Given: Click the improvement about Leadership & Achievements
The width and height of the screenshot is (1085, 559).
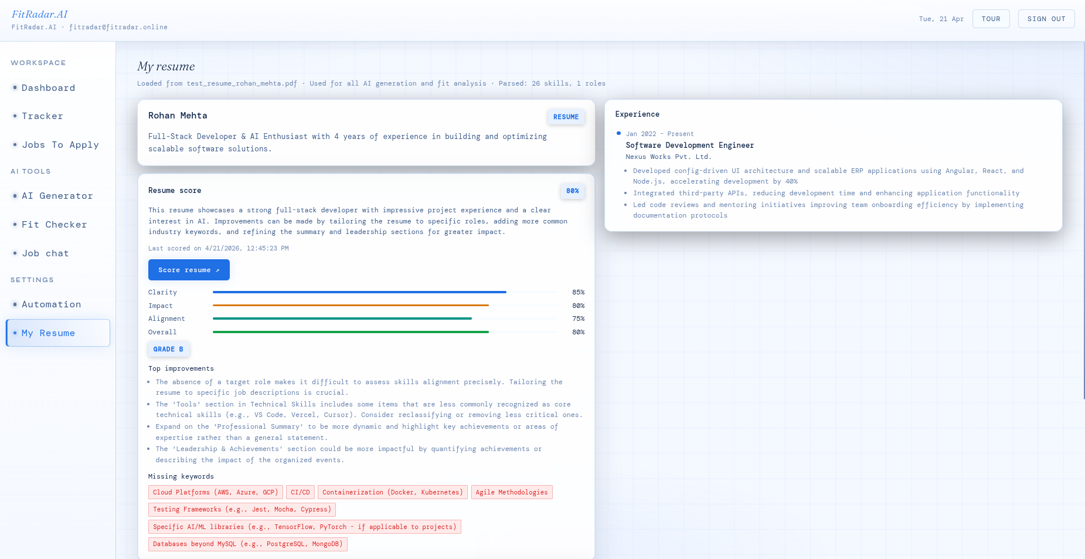Looking at the screenshot, I should (x=349, y=455).
